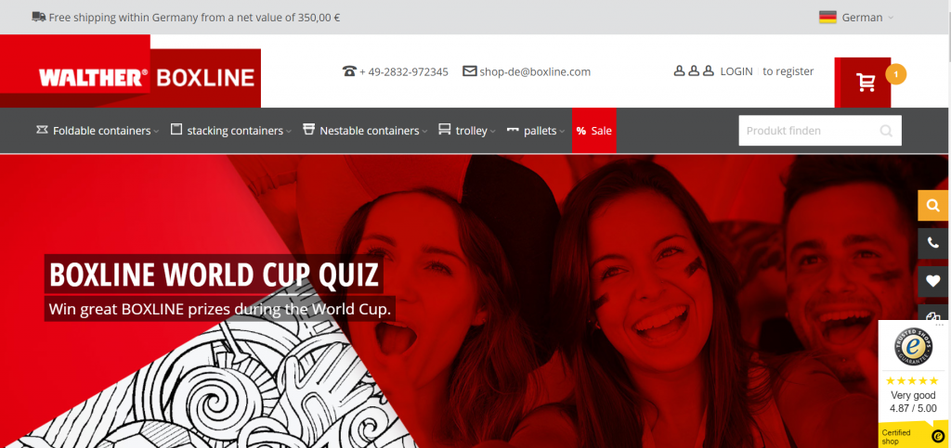Image resolution: width=951 pixels, height=448 pixels.
Task: Open wishlist heart icon in side panel
Action: [x=932, y=282]
